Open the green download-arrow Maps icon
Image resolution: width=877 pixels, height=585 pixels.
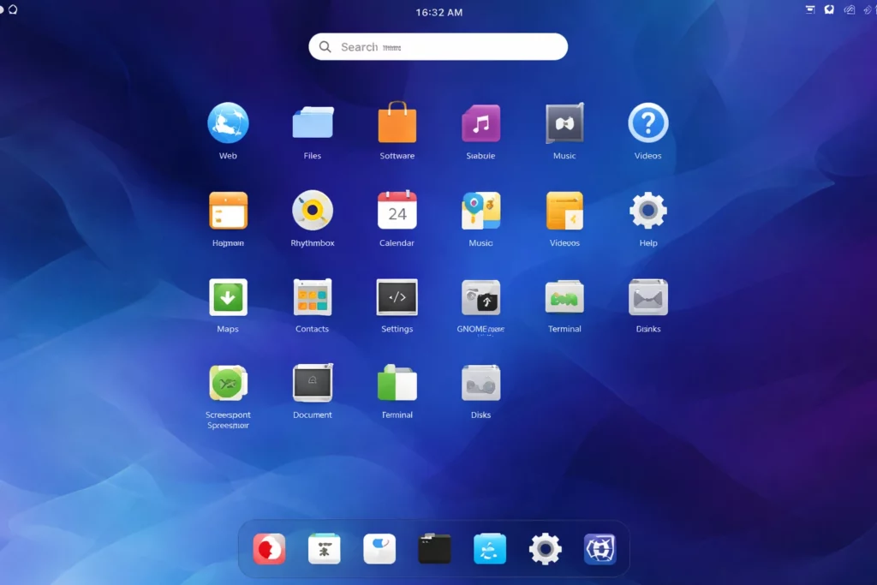tap(228, 297)
